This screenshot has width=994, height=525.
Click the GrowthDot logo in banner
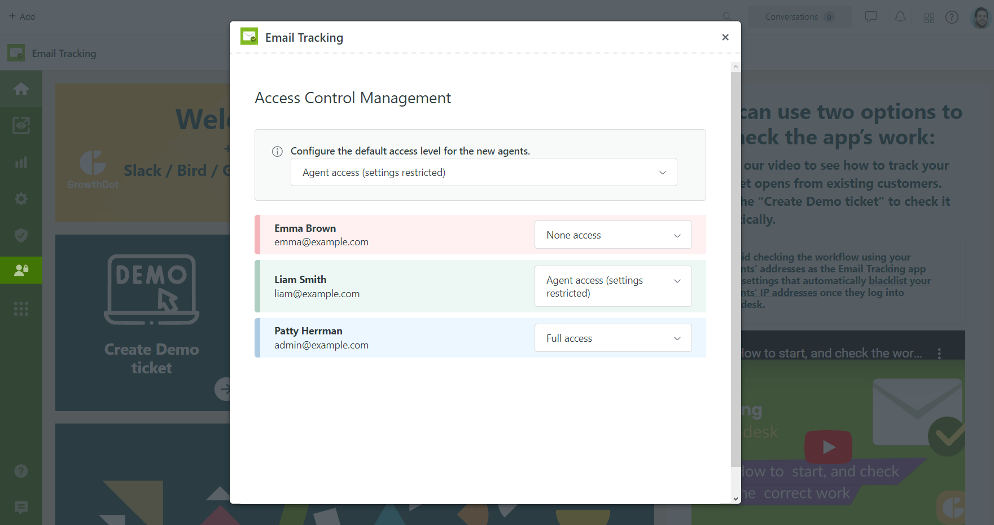pyautogui.click(x=93, y=169)
